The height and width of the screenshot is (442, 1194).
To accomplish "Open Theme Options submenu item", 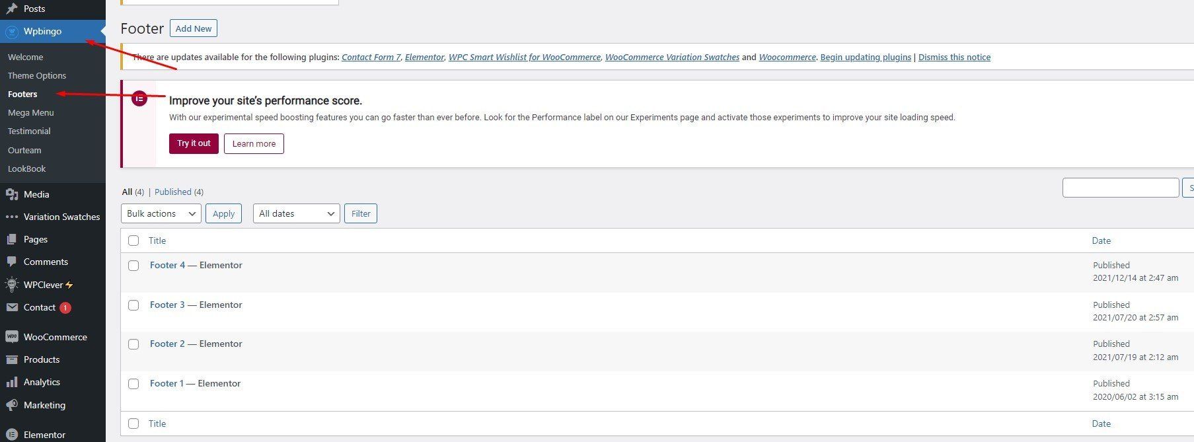I will tap(37, 75).
